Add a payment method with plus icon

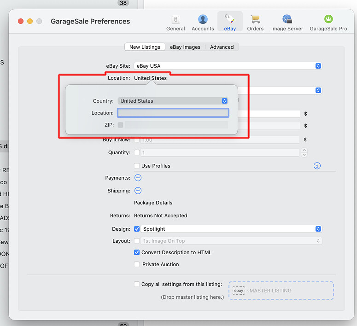coord(138,178)
